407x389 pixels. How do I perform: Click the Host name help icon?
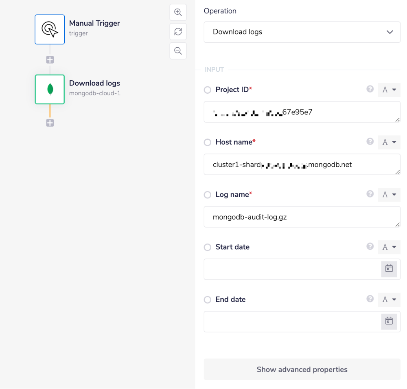pyautogui.click(x=370, y=141)
